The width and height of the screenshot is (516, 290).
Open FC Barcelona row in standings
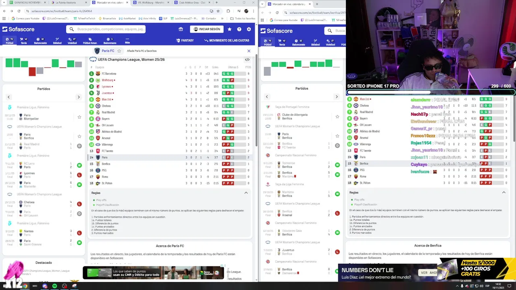[x=170, y=74]
